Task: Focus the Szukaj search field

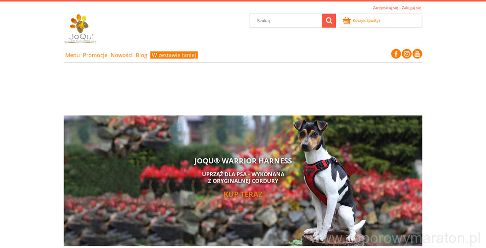Action: [286, 21]
